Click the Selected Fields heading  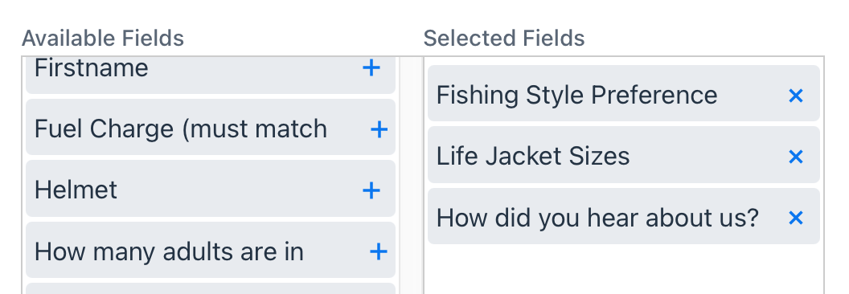(504, 39)
